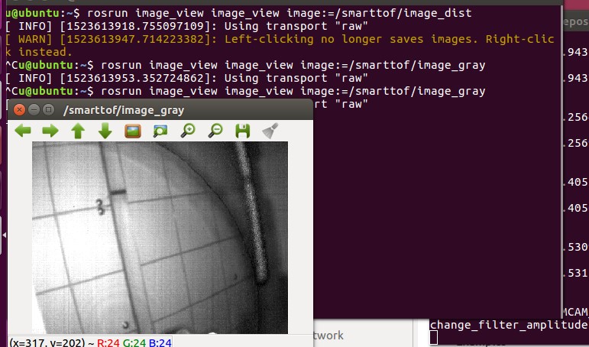
Task: Close the /smarttof/image_gray window
Action: pyautogui.click(x=19, y=110)
